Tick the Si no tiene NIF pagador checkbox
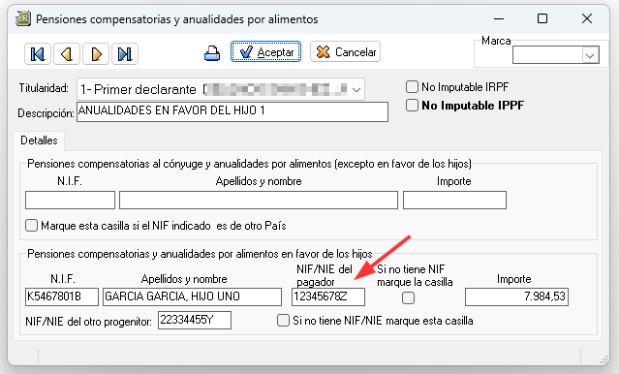 [408, 297]
